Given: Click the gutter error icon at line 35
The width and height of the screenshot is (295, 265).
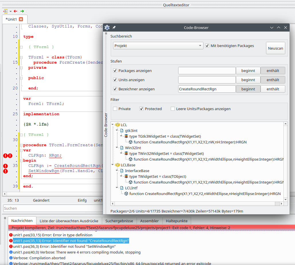Looking at the screenshot, I should pyautogui.click(x=5, y=166).
